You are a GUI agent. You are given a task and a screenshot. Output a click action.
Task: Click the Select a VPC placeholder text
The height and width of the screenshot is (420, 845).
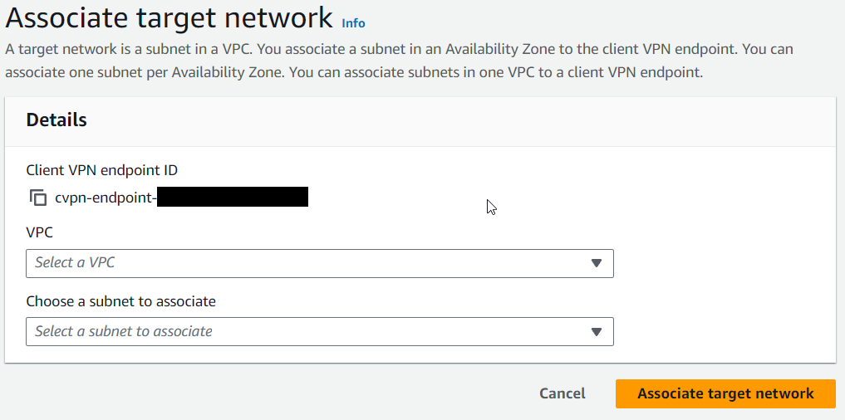75,263
